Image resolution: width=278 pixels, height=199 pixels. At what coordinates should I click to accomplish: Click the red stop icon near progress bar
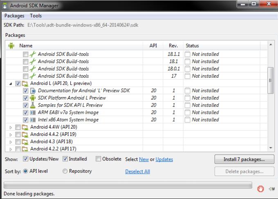point(260,189)
